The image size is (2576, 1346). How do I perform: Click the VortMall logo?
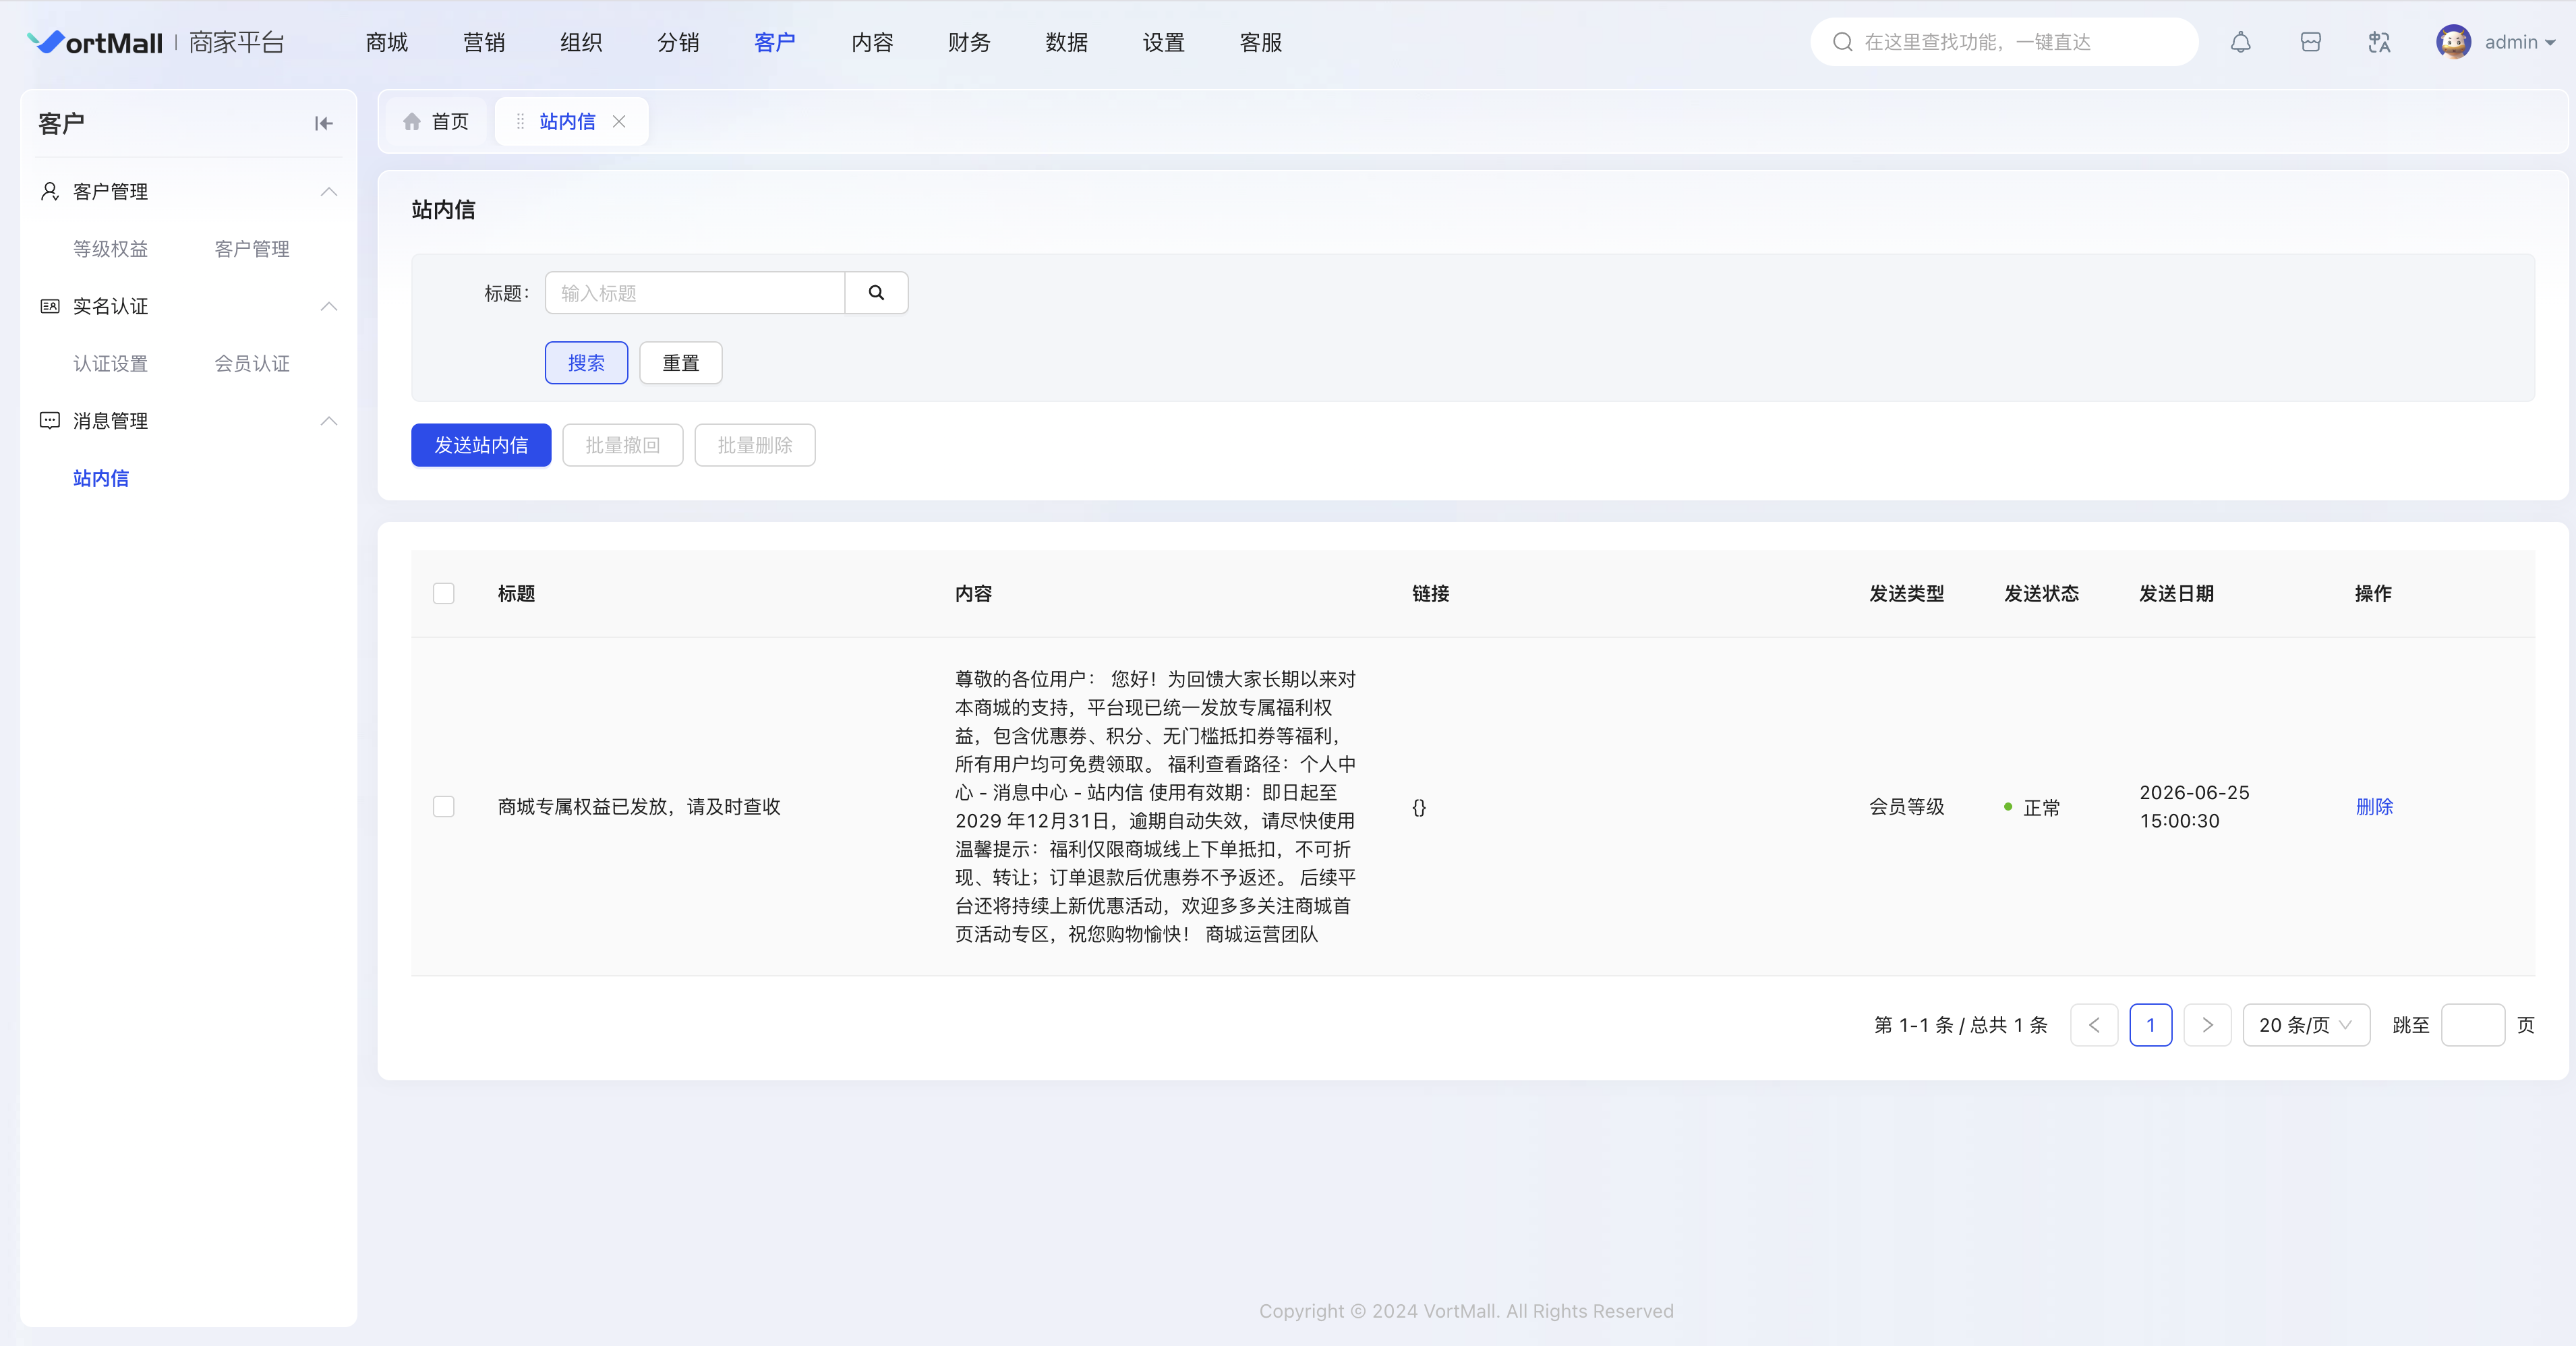click(x=94, y=42)
